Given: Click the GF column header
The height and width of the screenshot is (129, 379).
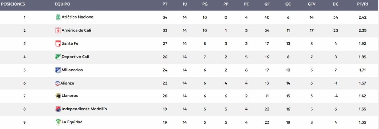Looking at the screenshot, I should [x=267, y=4].
